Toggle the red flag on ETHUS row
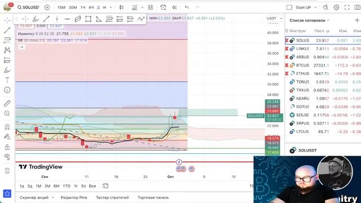The image size is (361, 203). coord(287,74)
